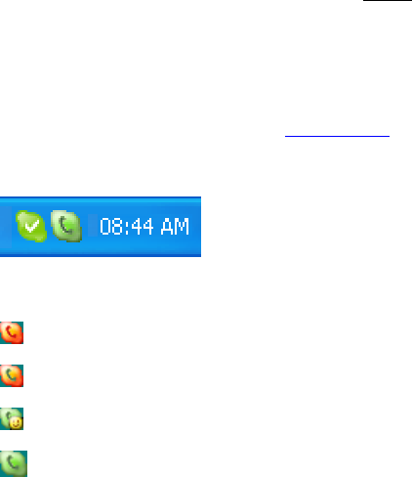The image size is (412, 477).
Task: Choose the green phone icon with smiley face
Action: [x=12, y=418]
